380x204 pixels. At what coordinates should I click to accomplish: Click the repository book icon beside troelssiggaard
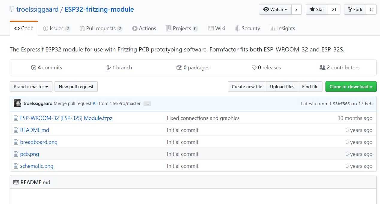12,9
